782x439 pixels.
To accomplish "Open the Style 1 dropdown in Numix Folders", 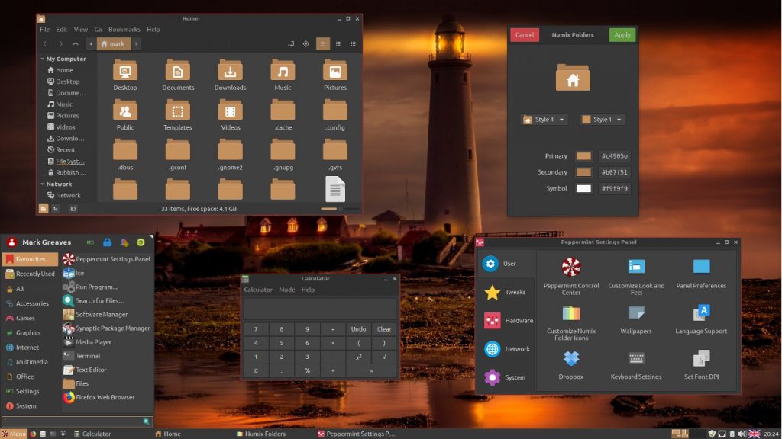I will pos(600,119).
